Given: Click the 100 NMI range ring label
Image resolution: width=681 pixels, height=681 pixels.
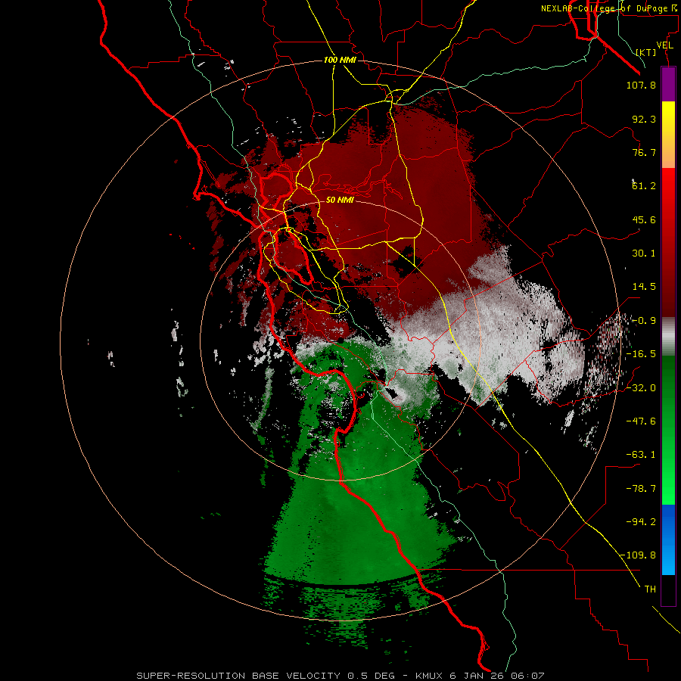Looking at the screenshot, I should [x=340, y=60].
